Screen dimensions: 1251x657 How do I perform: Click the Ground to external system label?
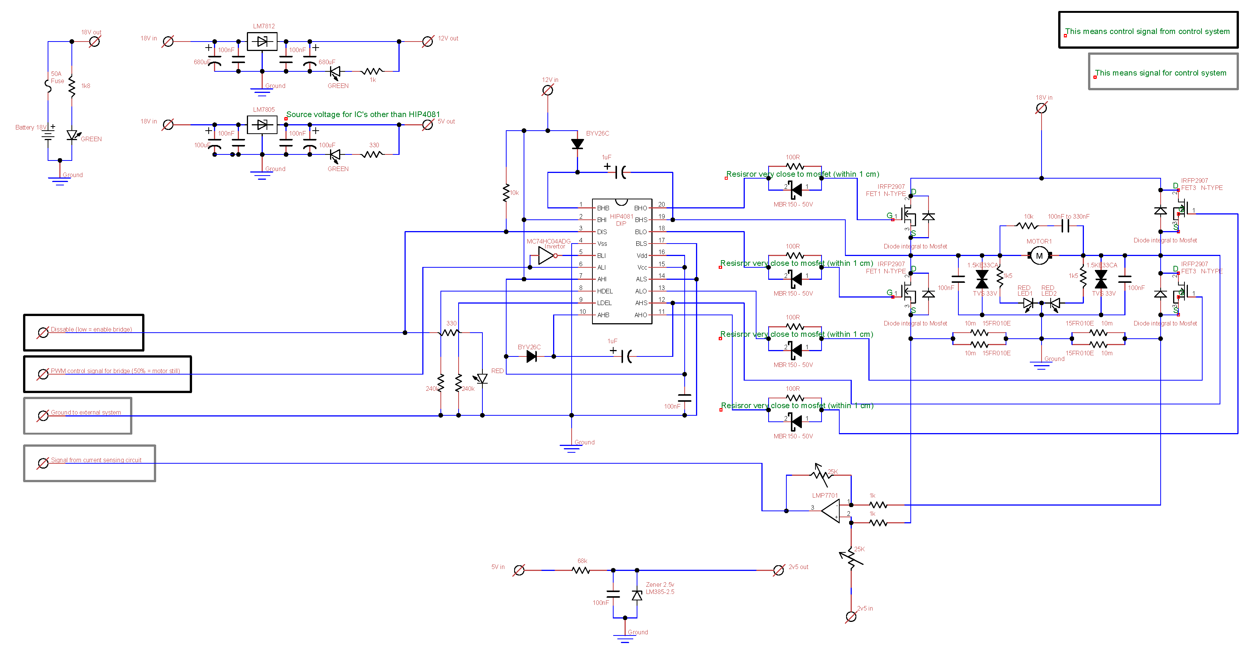point(85,413)
